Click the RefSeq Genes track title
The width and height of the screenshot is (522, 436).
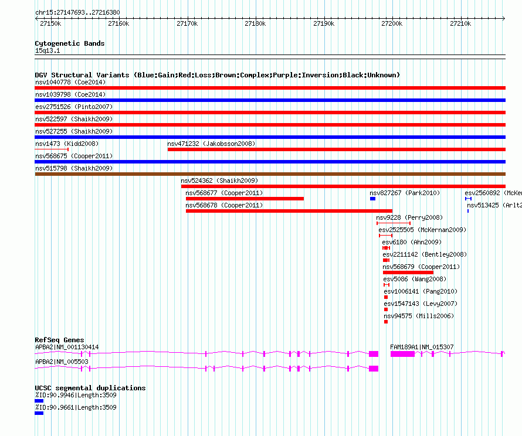(59, 340)
